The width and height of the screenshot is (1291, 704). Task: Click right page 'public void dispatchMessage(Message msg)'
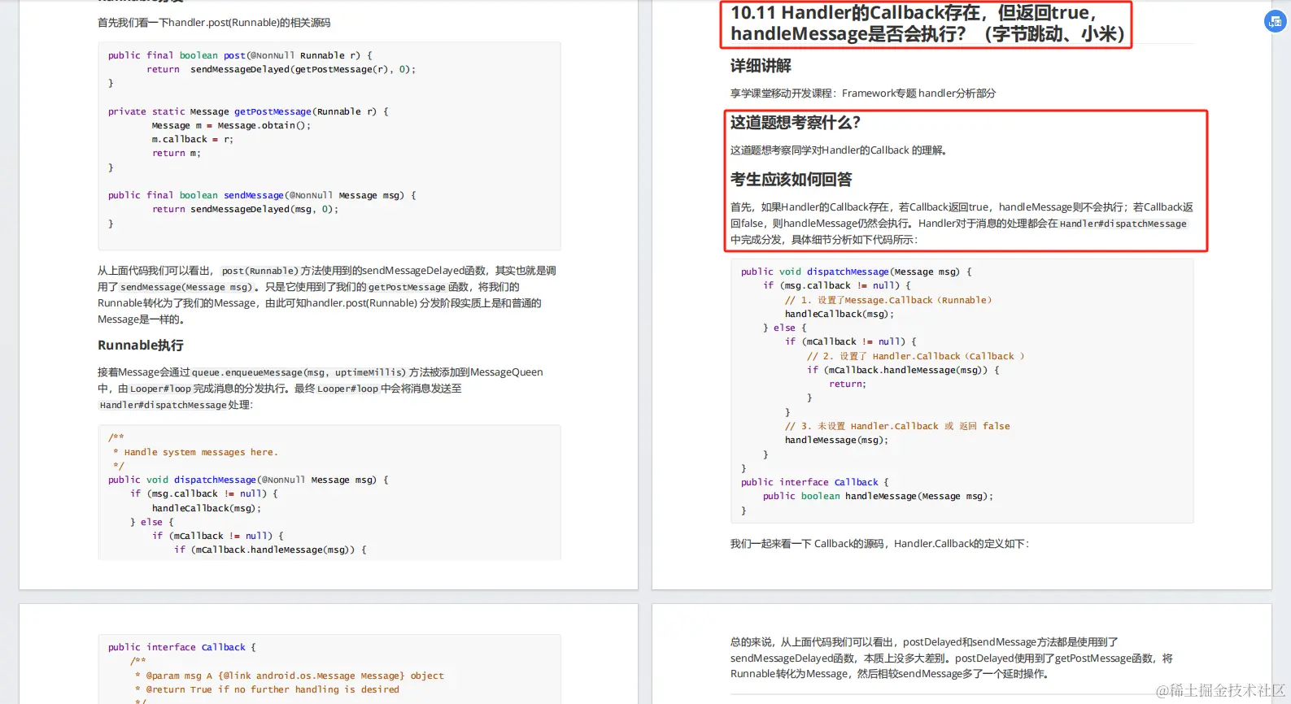pyautogui.click(x=856, y=272)
